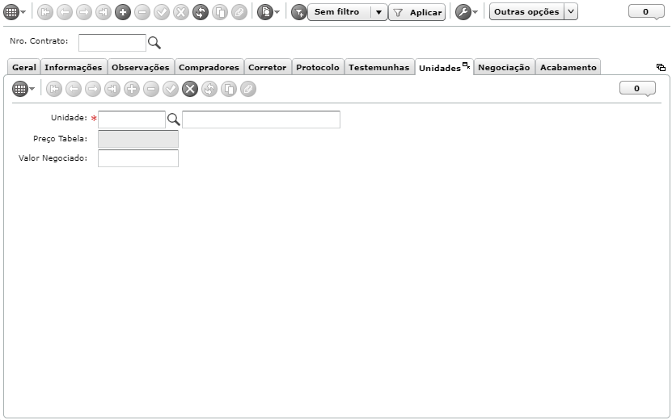Click the add filter funnel icon
This screenshot has width=672, height=420.
coord(298,12)
